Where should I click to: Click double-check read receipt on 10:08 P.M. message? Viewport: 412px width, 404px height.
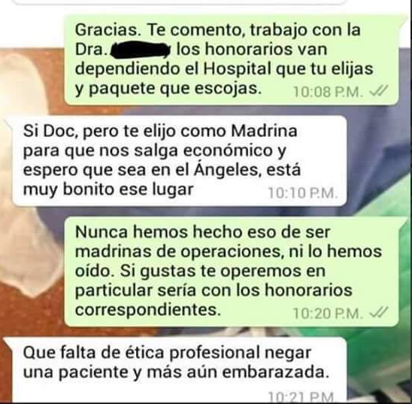pos(378,91)
